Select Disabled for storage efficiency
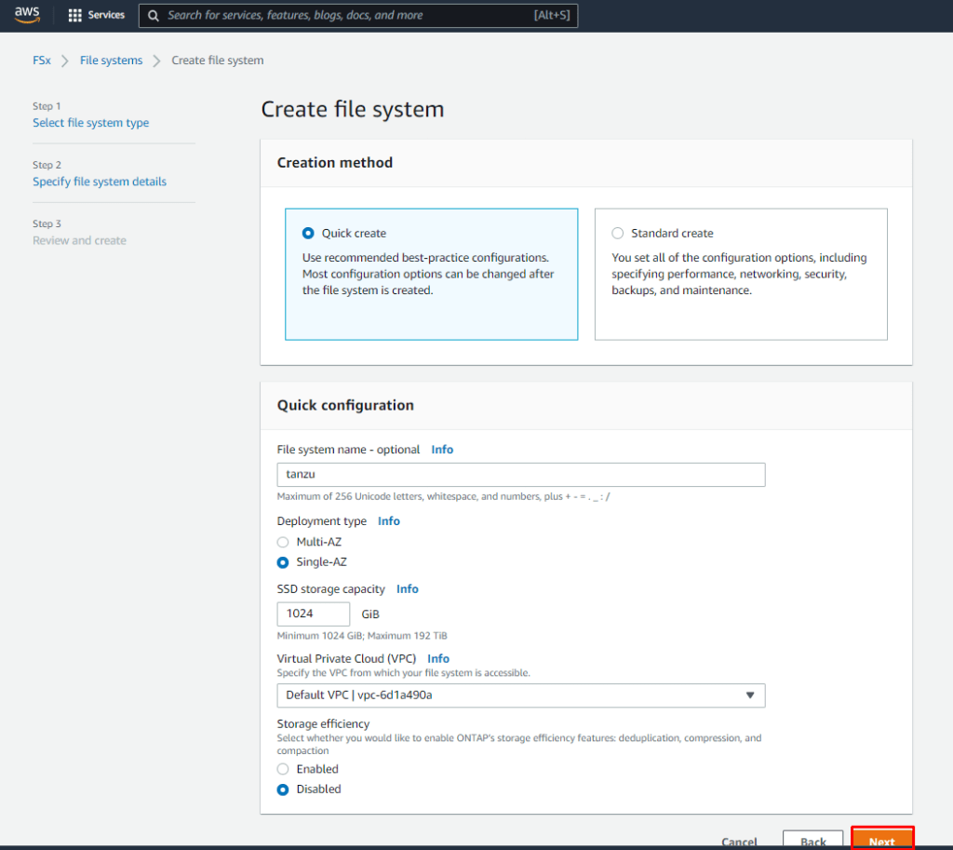The image size is (953, 850). click(x=283, y=789)
